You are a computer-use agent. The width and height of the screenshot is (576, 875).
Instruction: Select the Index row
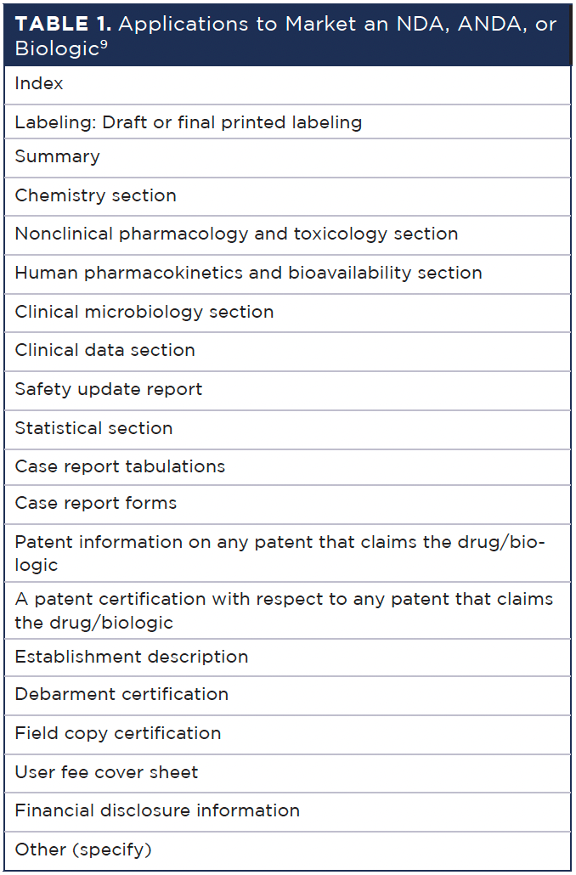click(287, 85)
